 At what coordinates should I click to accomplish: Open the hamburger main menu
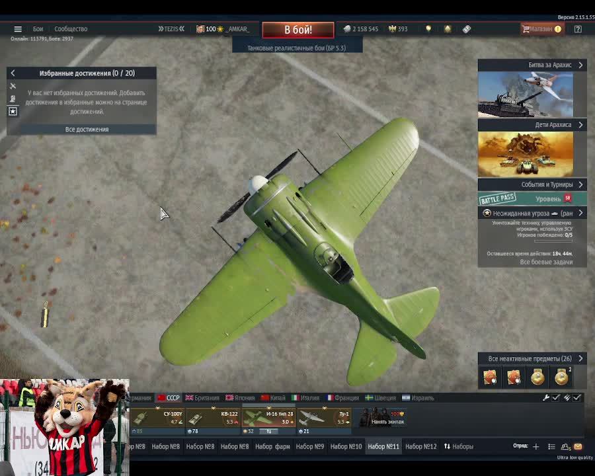[18, 29]
